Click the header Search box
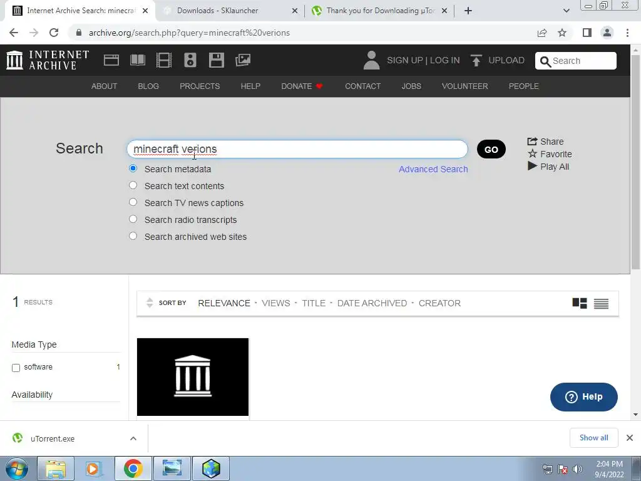 (576, 61)
